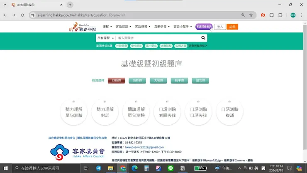Open the 政府網站資料開放宣告 link
The width and height of the screenshot is (307, 173).
pos(62,138)
